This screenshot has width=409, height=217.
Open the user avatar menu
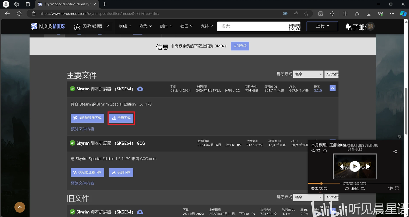point(371,26)
